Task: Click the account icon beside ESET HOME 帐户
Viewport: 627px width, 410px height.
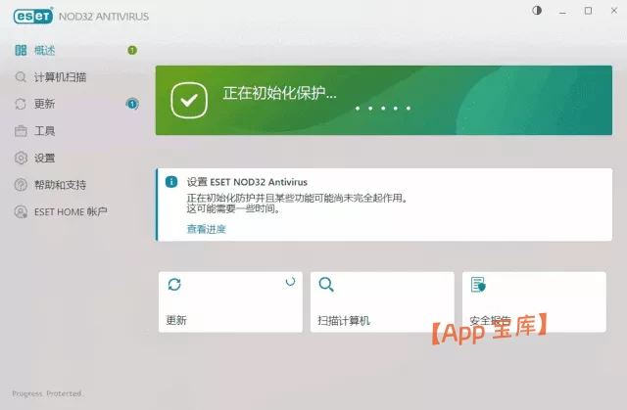Action: pos(21,211)
